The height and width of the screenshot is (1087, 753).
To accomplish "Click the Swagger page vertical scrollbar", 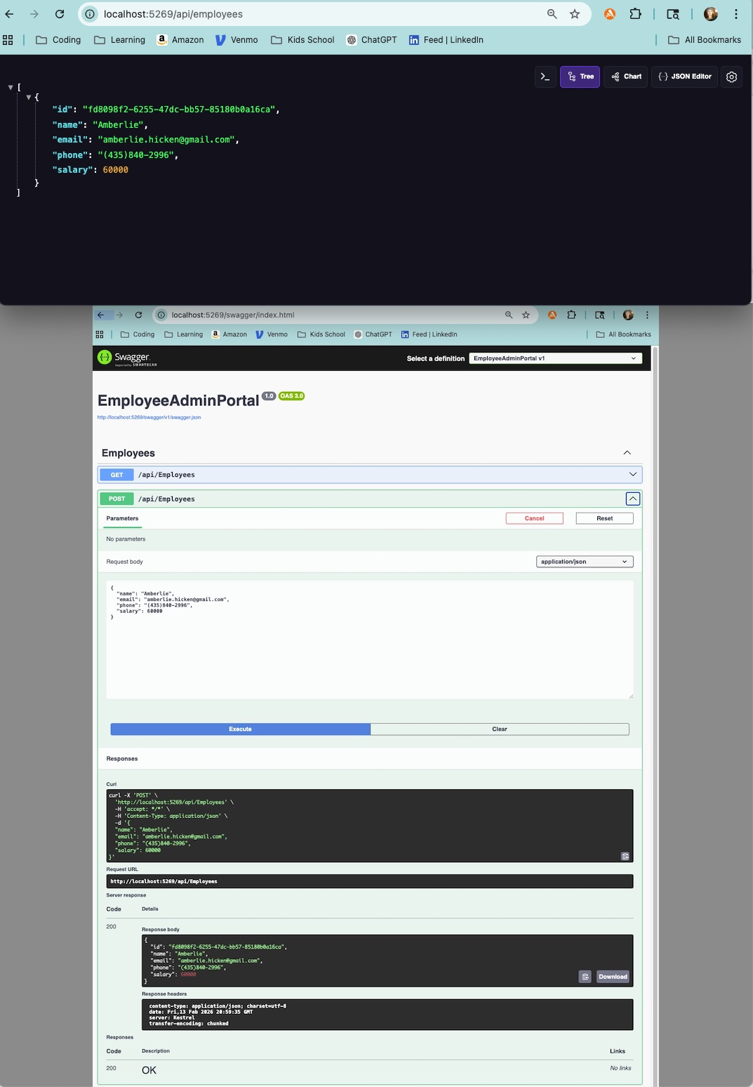I will coord(655,716).
